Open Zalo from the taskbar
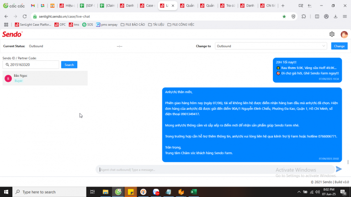 (156, 192)
